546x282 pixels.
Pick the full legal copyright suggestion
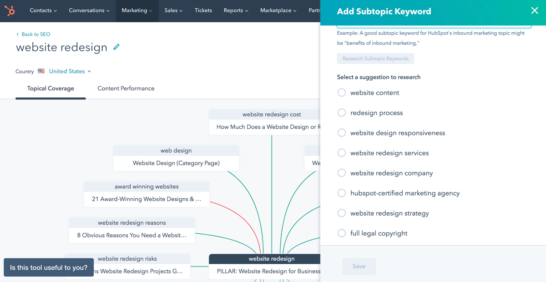(342, 233)
